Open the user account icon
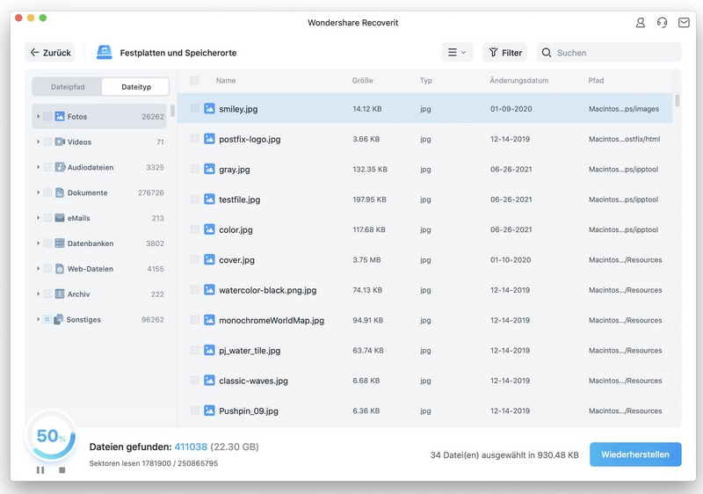 click(x=641, y=22)
